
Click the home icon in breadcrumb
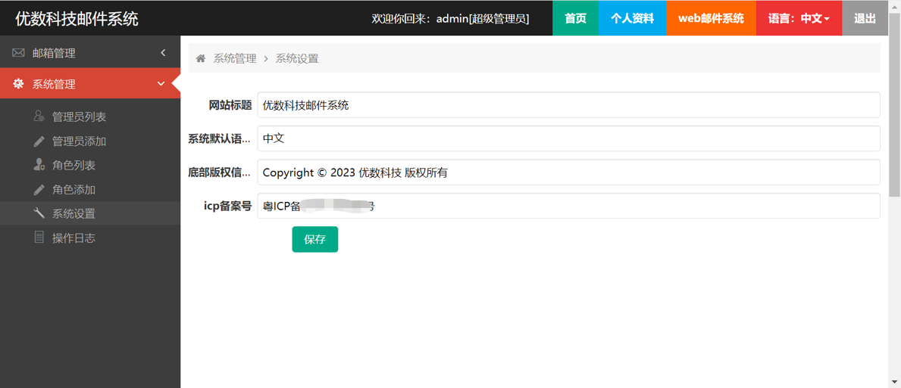201,58
